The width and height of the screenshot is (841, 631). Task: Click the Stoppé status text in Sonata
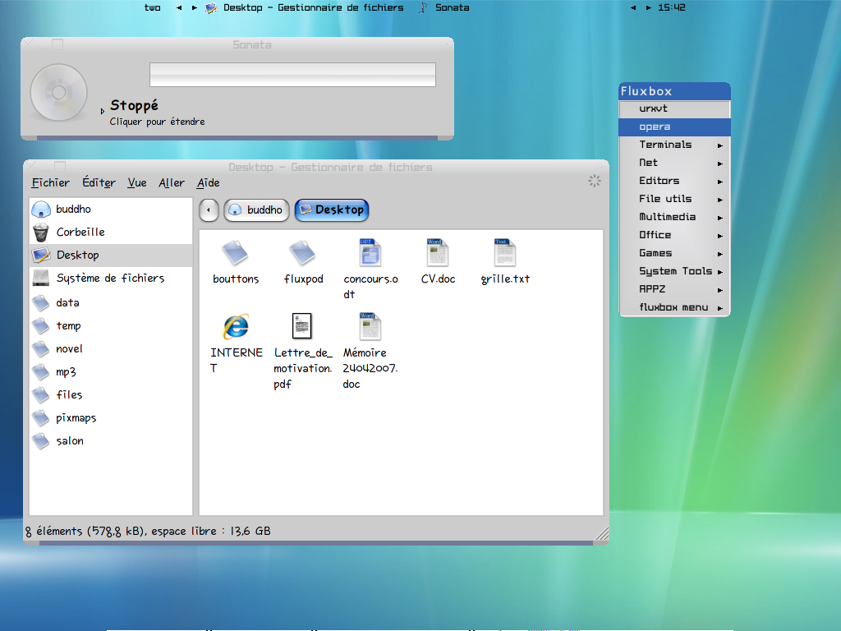coord(134,106)
